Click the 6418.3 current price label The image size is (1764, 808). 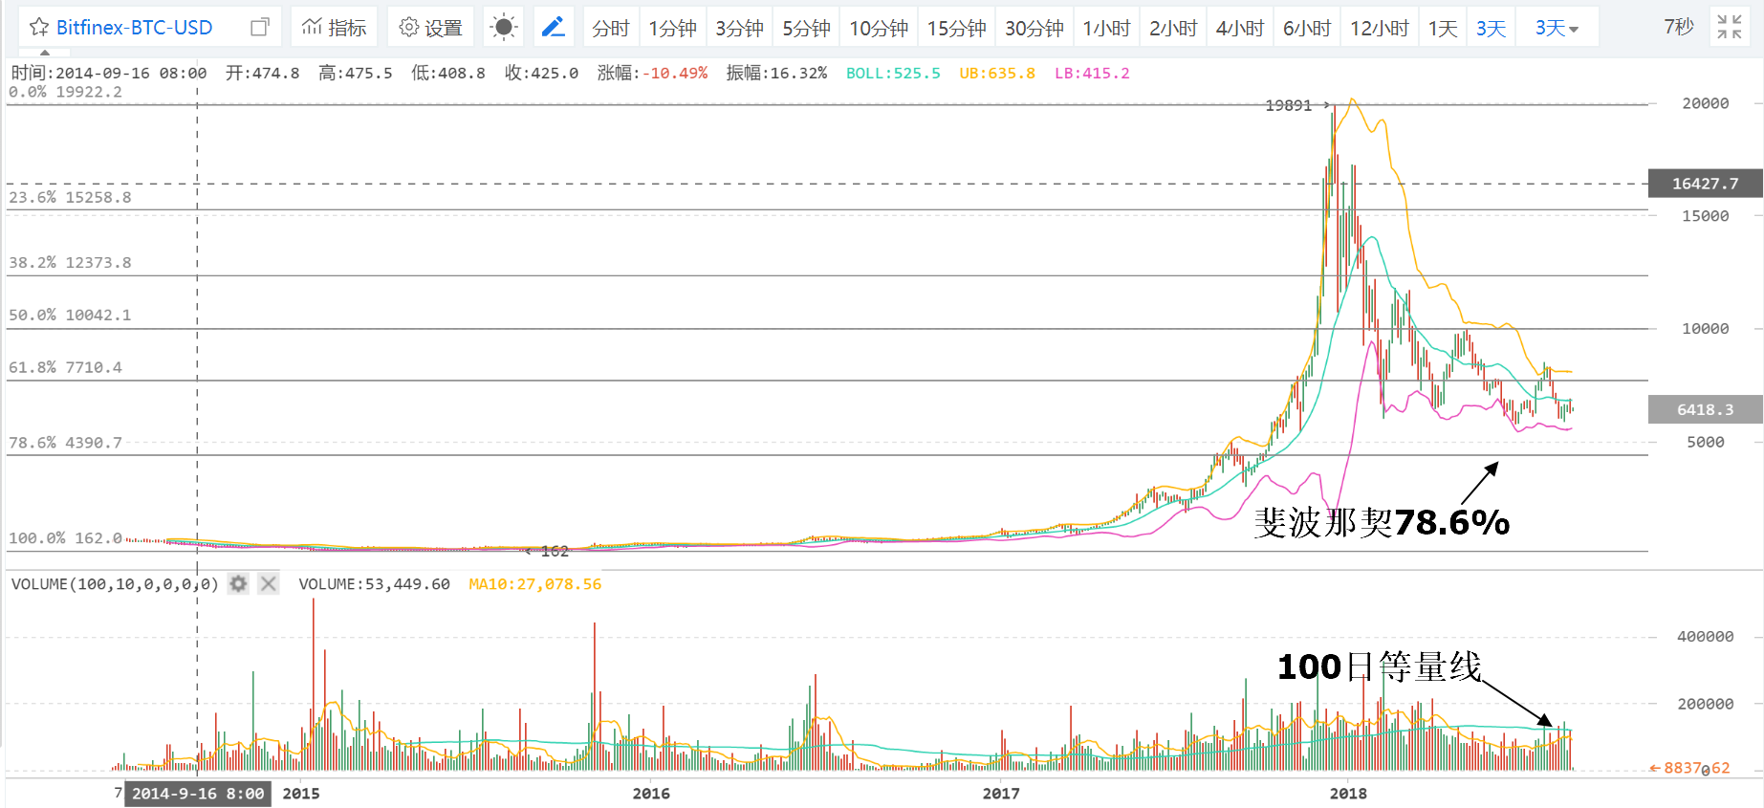1705,409
